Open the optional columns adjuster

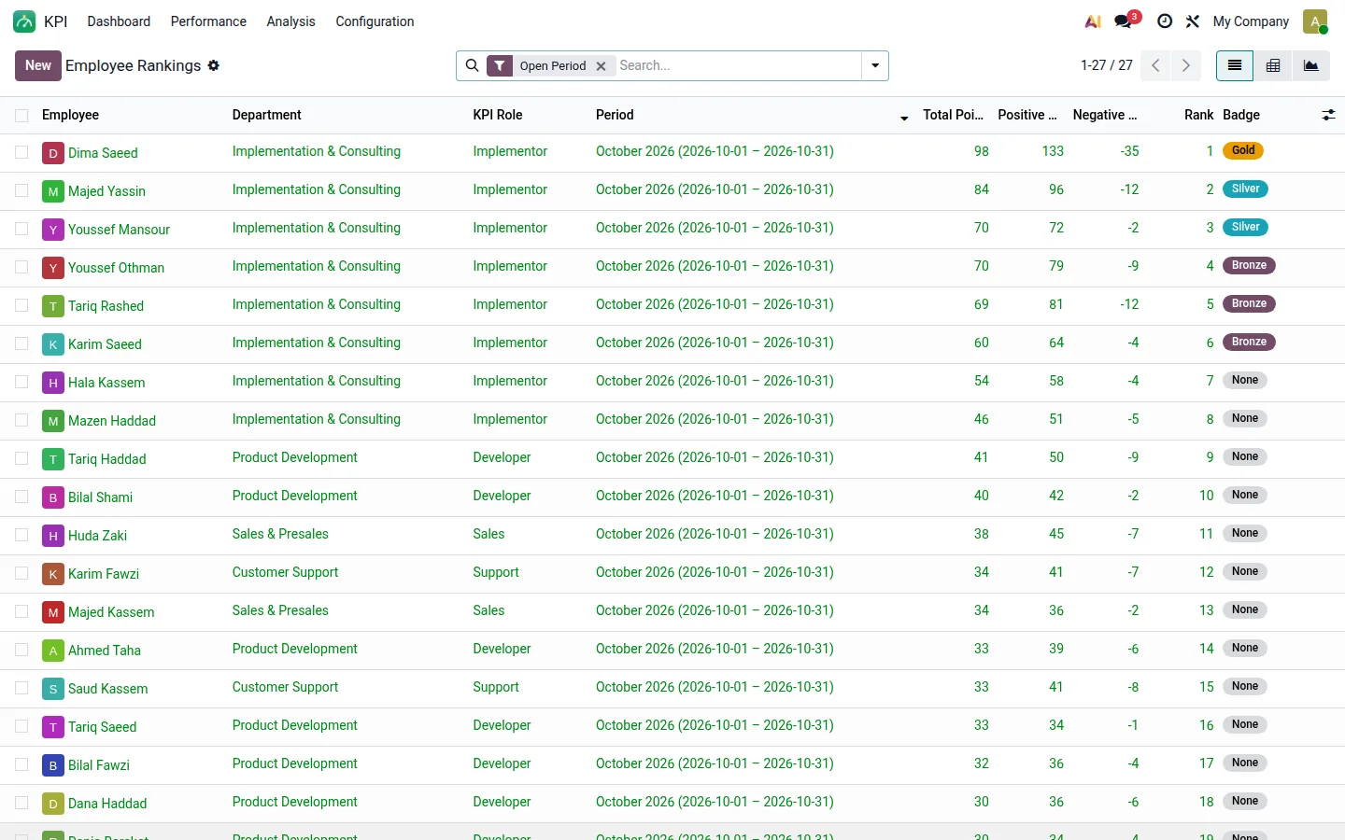tap(1328, 115)
